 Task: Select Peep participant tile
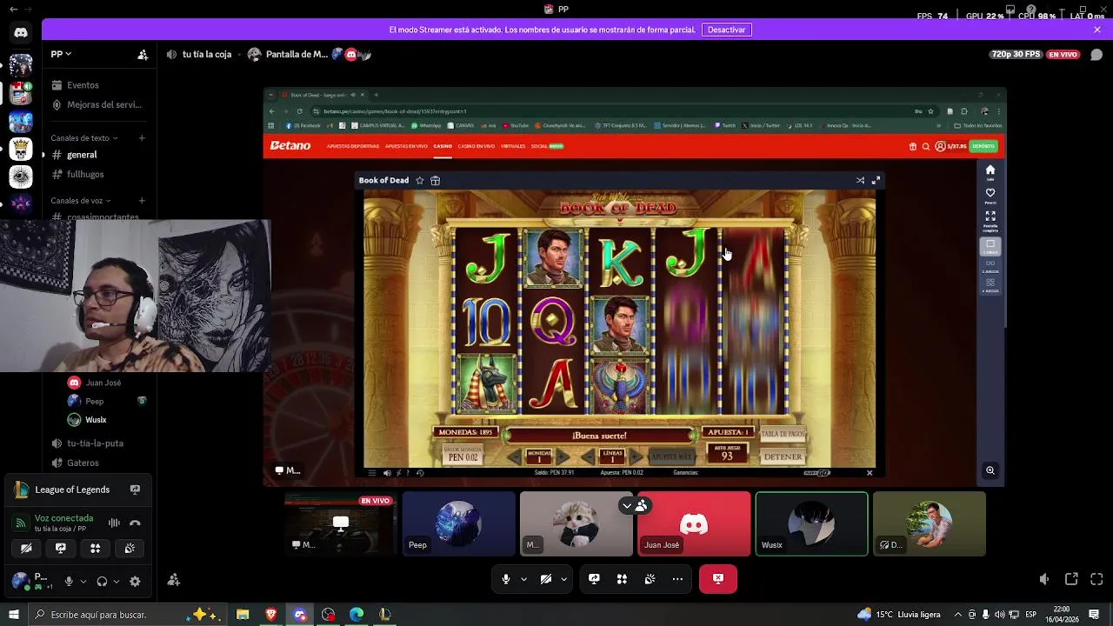tap(459, 523)
